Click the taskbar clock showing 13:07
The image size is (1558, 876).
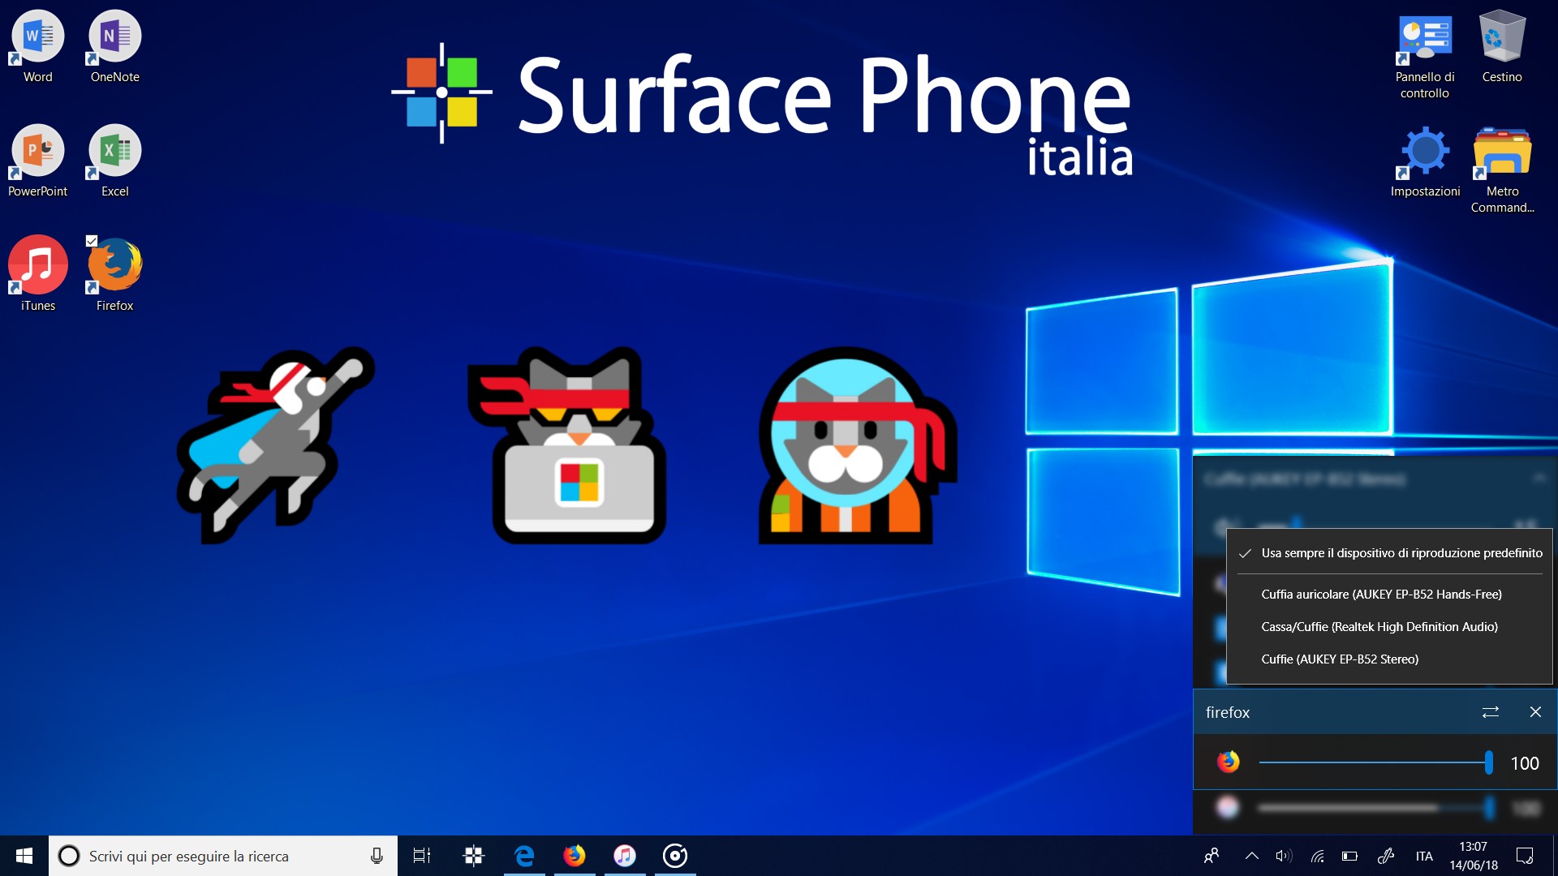1474,856
